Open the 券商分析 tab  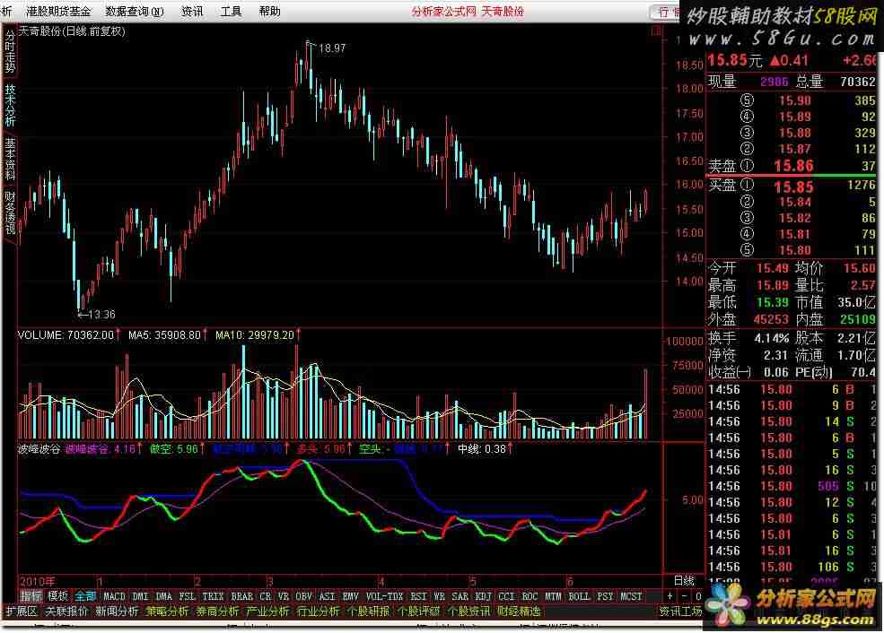(x=217, y=611)
